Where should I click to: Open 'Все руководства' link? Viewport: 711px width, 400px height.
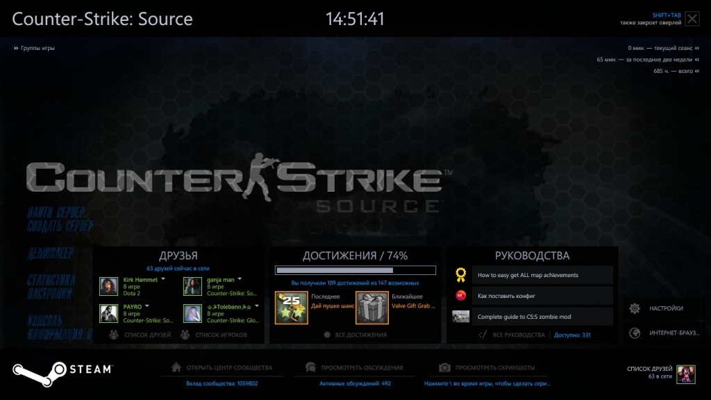pos(518,335)
